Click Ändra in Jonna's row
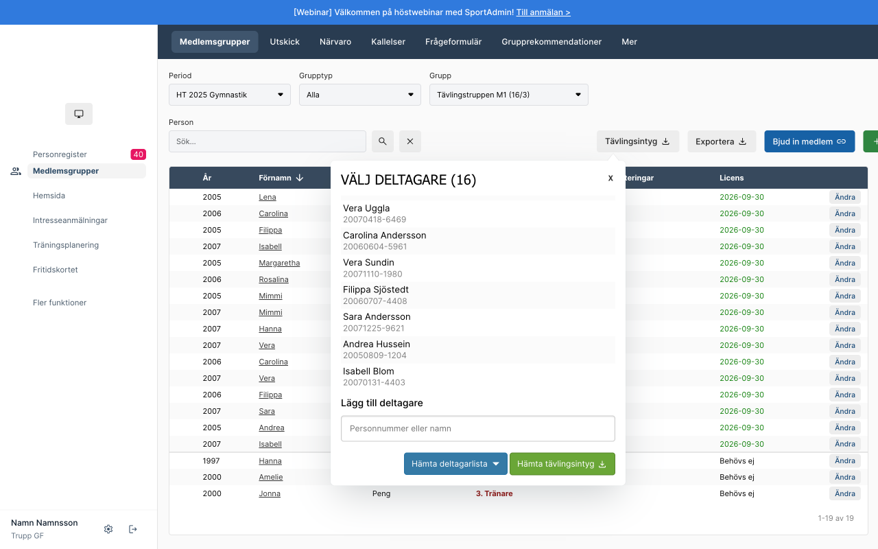The height and width of the screenshot is (549, 878). [845, 493]
